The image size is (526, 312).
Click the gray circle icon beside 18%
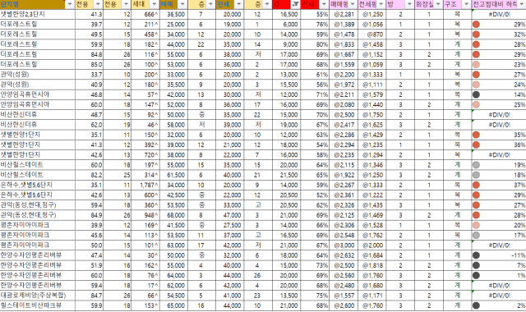(x=476, y=175)
